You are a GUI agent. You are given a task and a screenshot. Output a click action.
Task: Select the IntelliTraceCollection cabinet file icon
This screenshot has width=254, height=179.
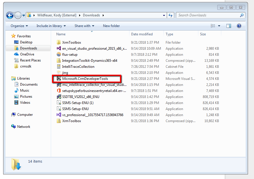tap(59, 66)
